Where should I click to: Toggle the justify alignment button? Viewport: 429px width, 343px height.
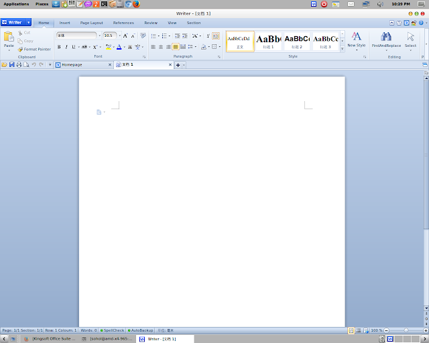point(176,47)
